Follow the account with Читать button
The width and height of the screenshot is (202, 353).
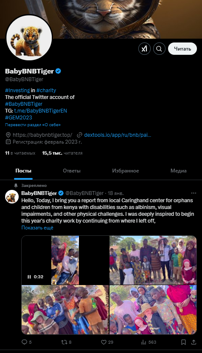tap(182, 48)
